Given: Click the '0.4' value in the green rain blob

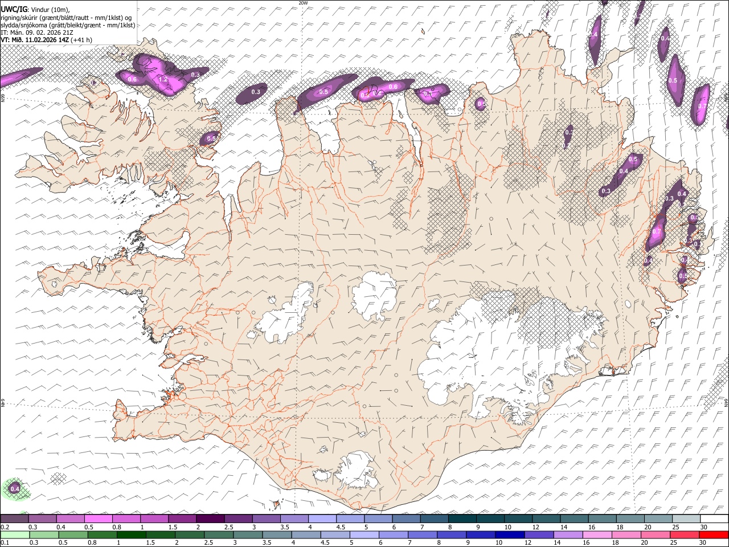Looking at the screenshot, I should pyautogui.click(x=15, y=489).
